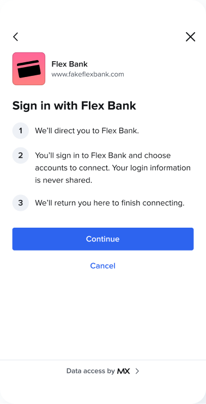Screen dimensions: 206x404
Task: Click the Flex Bank institution name
Action: [69, 64]
